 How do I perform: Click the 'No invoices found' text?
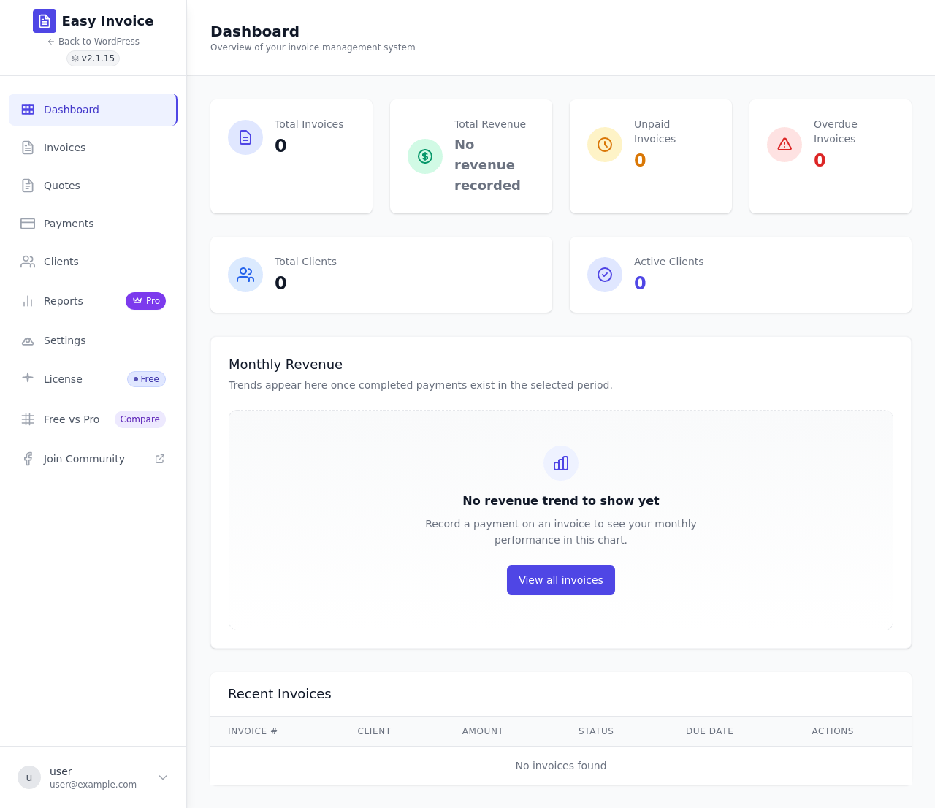click(x=561, y=766)
